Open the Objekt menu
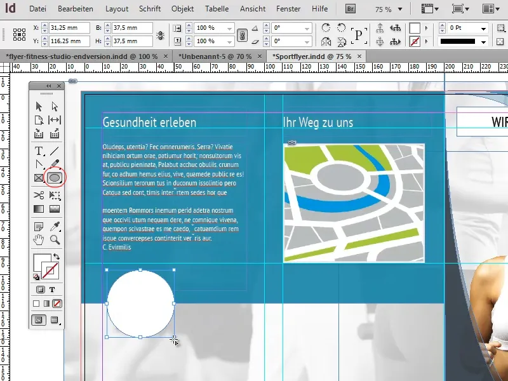The width and height of the screenshot is (508, 381). point(182,9)
